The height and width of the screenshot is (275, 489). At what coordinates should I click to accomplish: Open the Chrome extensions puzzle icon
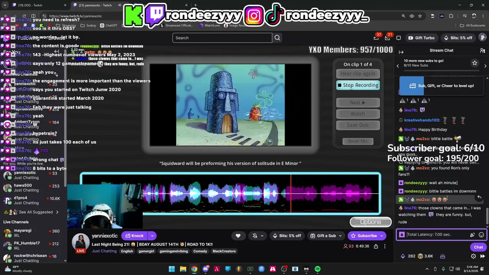[x=451, y=16]
